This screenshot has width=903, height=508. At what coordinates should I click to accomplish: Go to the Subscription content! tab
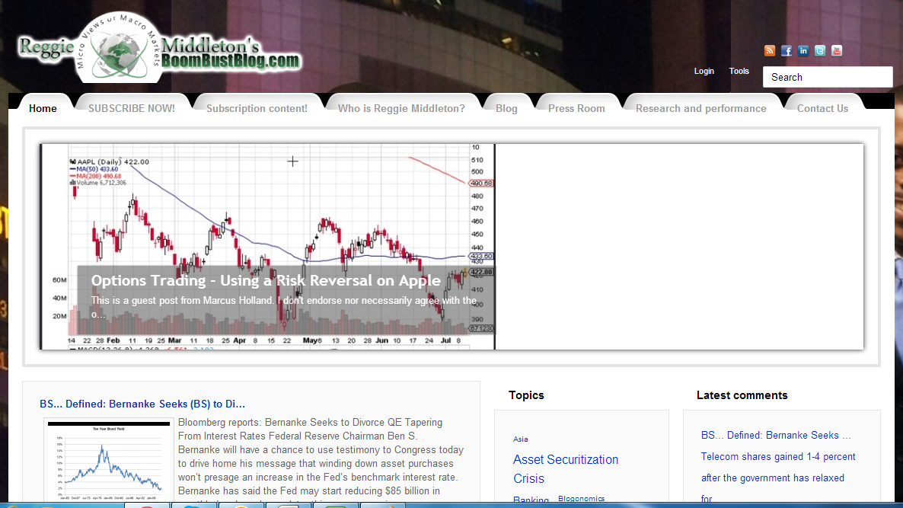[x=257, y=108]
